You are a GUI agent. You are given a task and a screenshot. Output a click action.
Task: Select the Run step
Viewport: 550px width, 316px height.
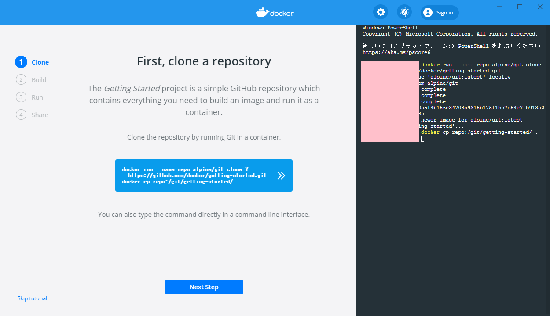pyautogui.click(x=29, y=97)
